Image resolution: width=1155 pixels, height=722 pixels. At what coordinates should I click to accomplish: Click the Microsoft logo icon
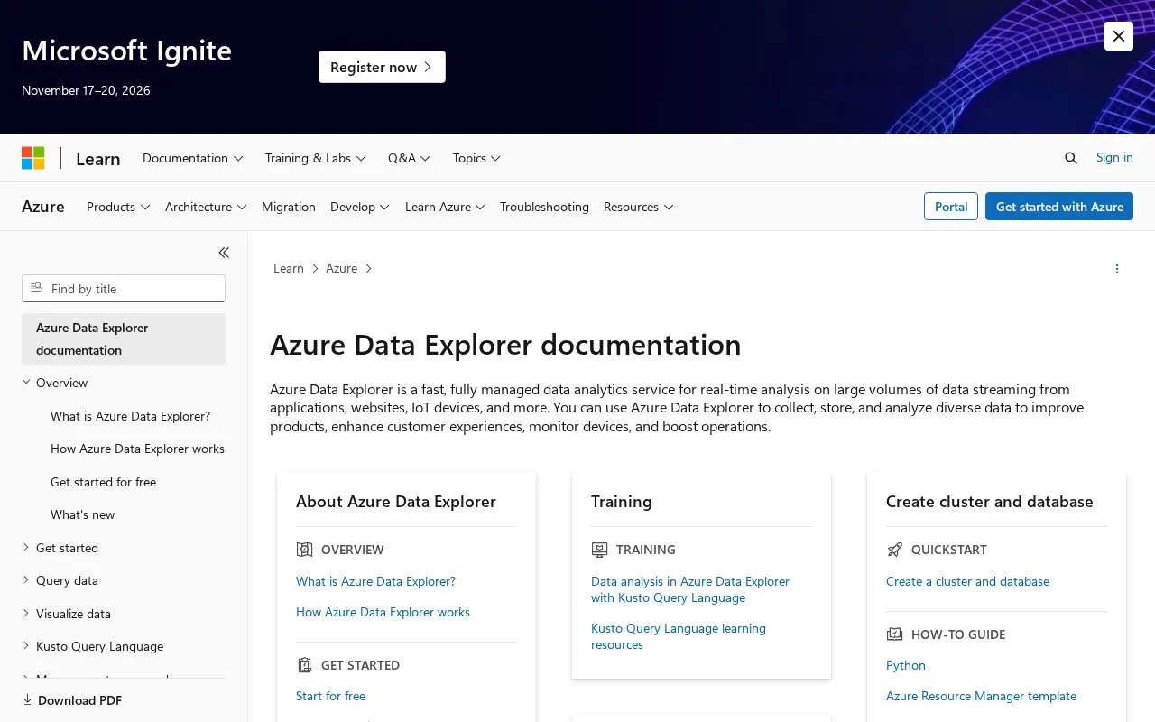tap(33, 158)
